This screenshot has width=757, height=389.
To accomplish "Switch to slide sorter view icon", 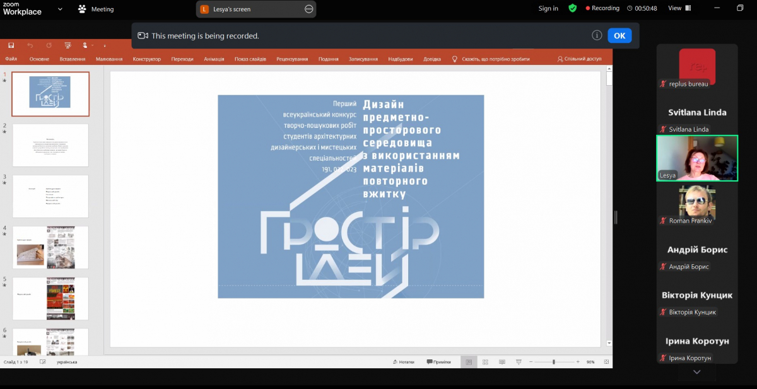I will point(485,362).
